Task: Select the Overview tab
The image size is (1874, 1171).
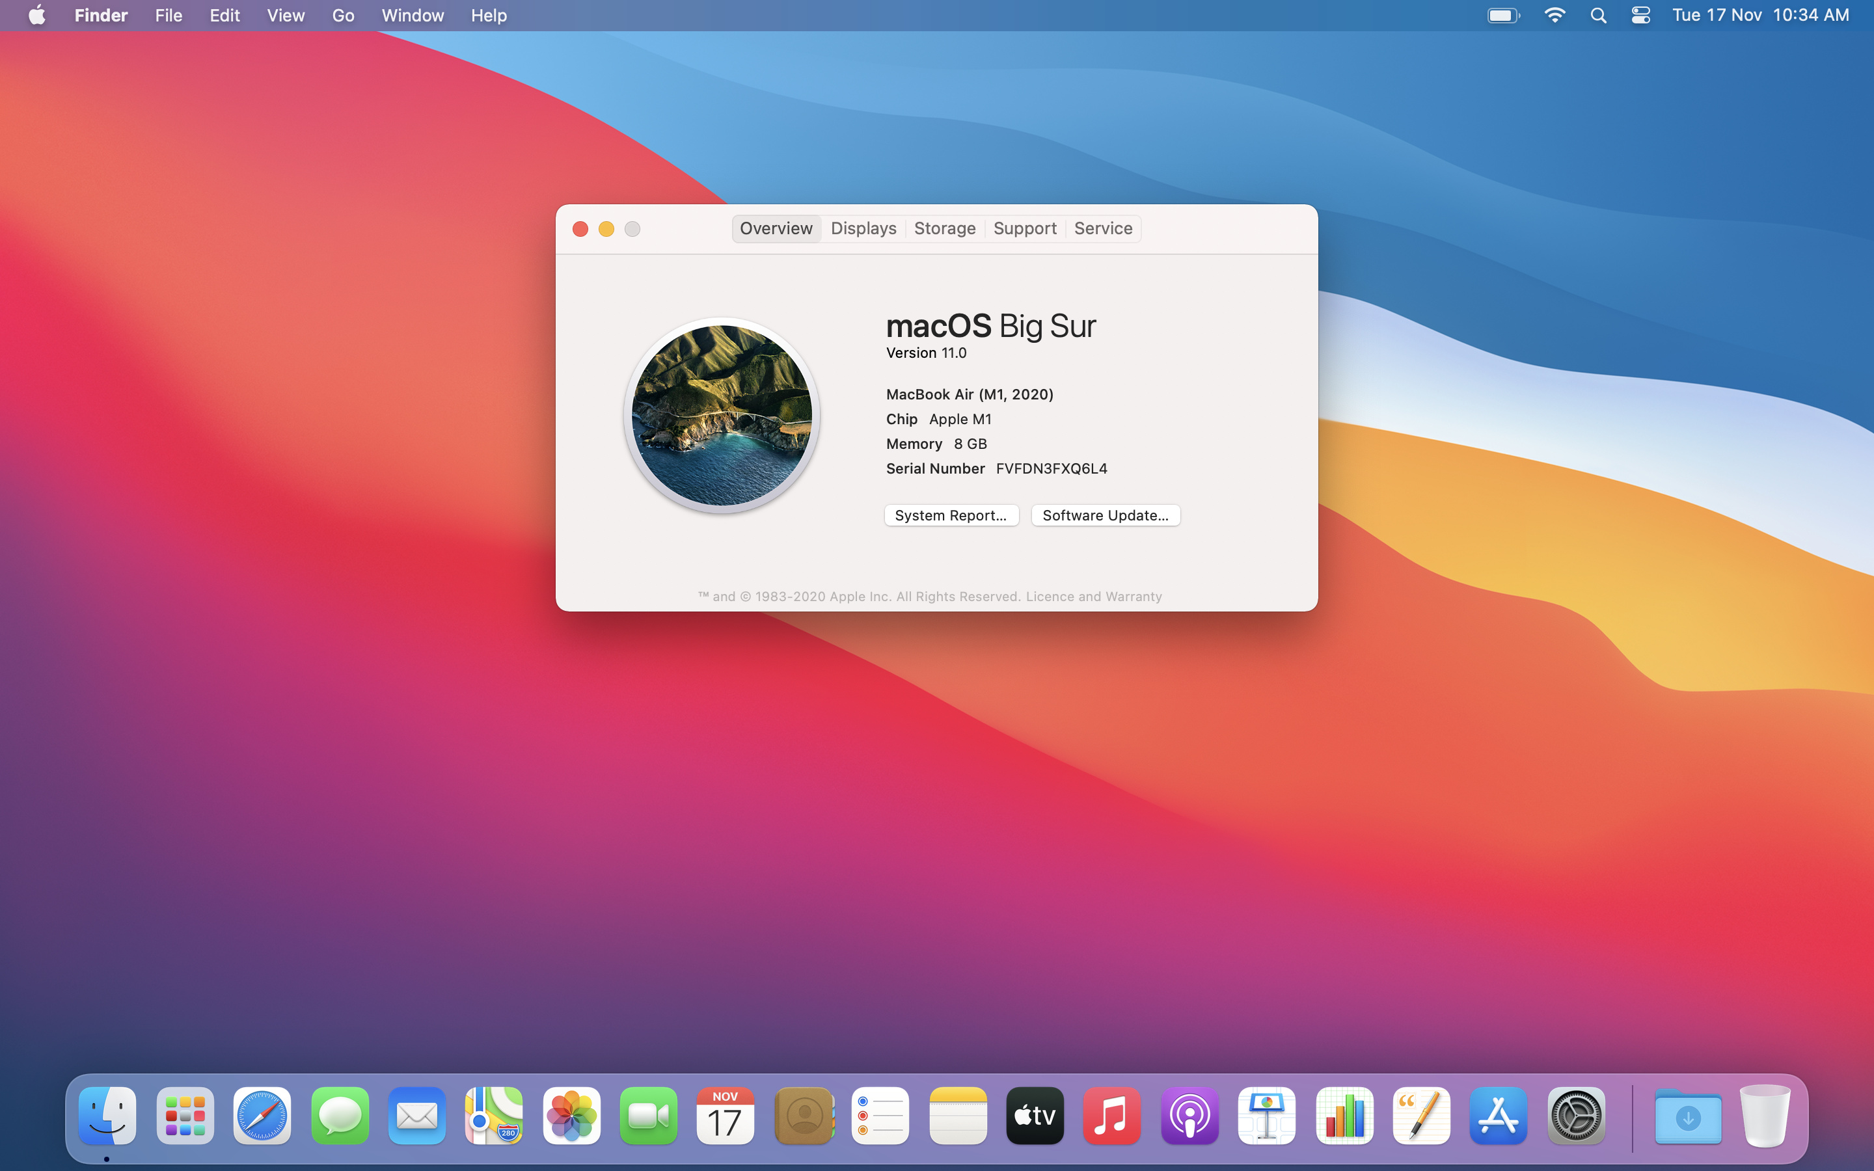Action: click(776, 228)
